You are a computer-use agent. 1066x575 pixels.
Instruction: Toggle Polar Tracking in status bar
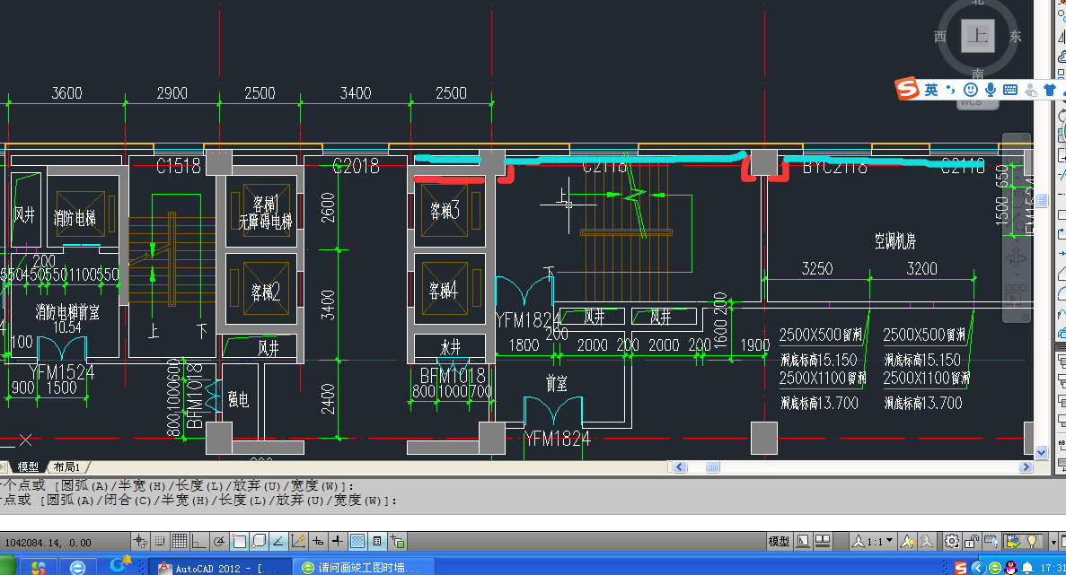(x=219, y=541)
